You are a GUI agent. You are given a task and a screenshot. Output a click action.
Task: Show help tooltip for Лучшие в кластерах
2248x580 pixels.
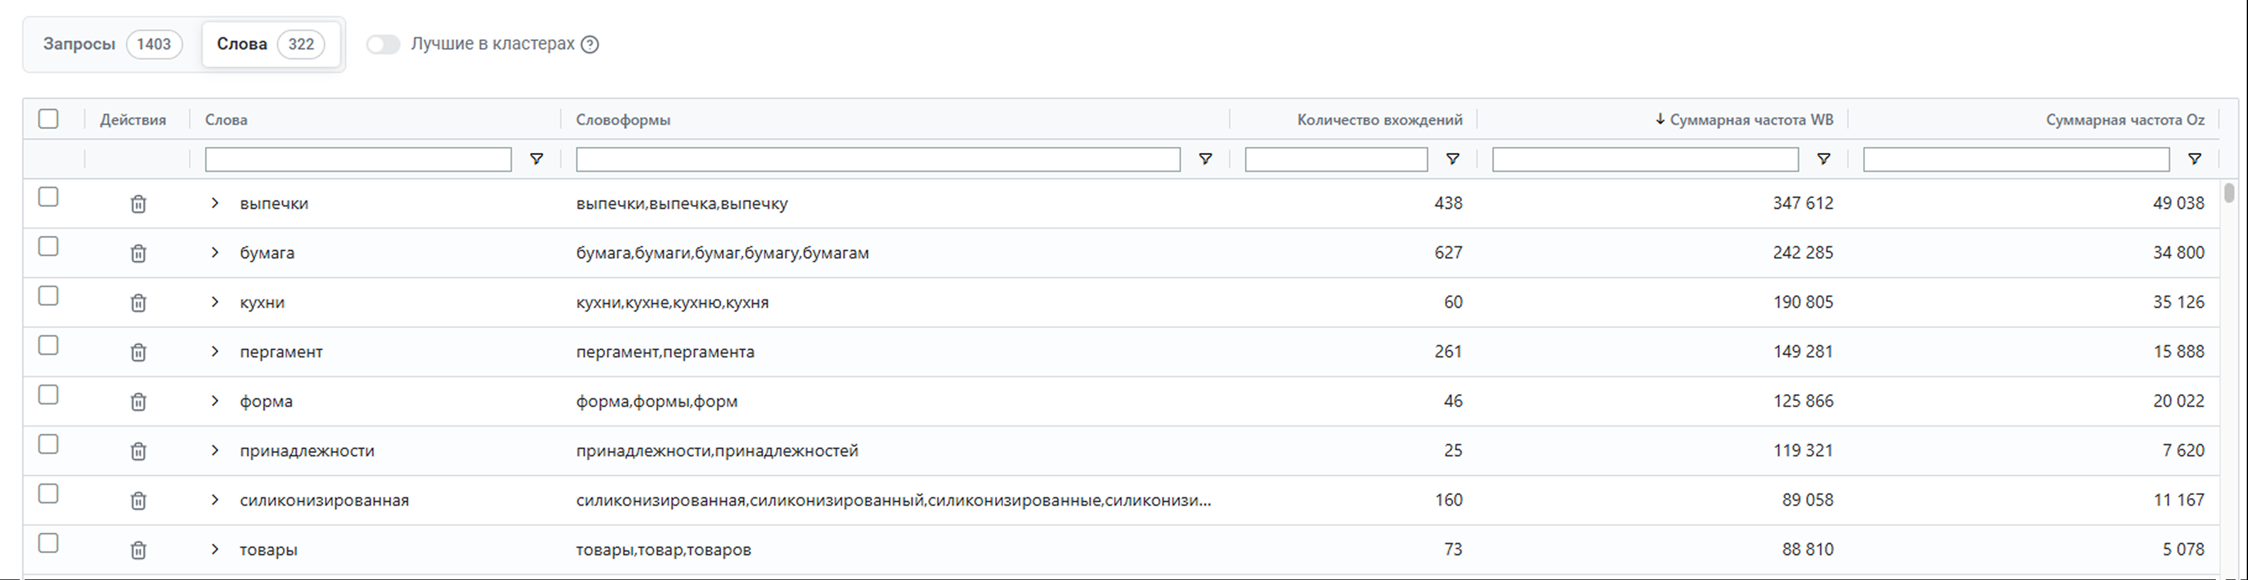pos(590,45)
